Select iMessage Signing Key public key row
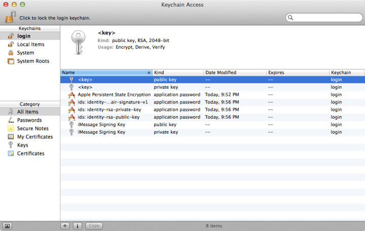The height and width of the screenshot is (231, 365). [x=212, y=125]
